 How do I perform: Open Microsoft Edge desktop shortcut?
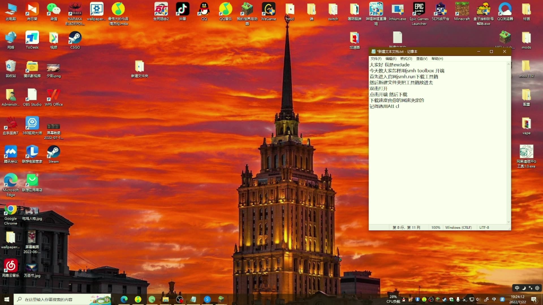click(11, 185)
